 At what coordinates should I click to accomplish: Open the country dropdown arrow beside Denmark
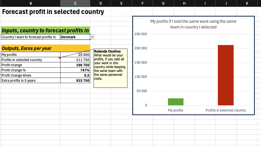tap(92, 37)
